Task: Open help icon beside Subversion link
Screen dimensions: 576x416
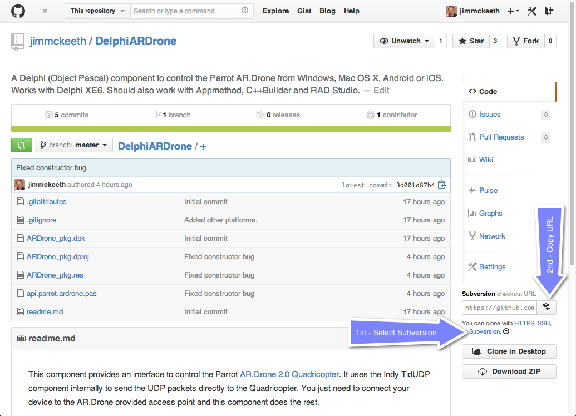Action: pyautogui.click(x=506, y=332)
